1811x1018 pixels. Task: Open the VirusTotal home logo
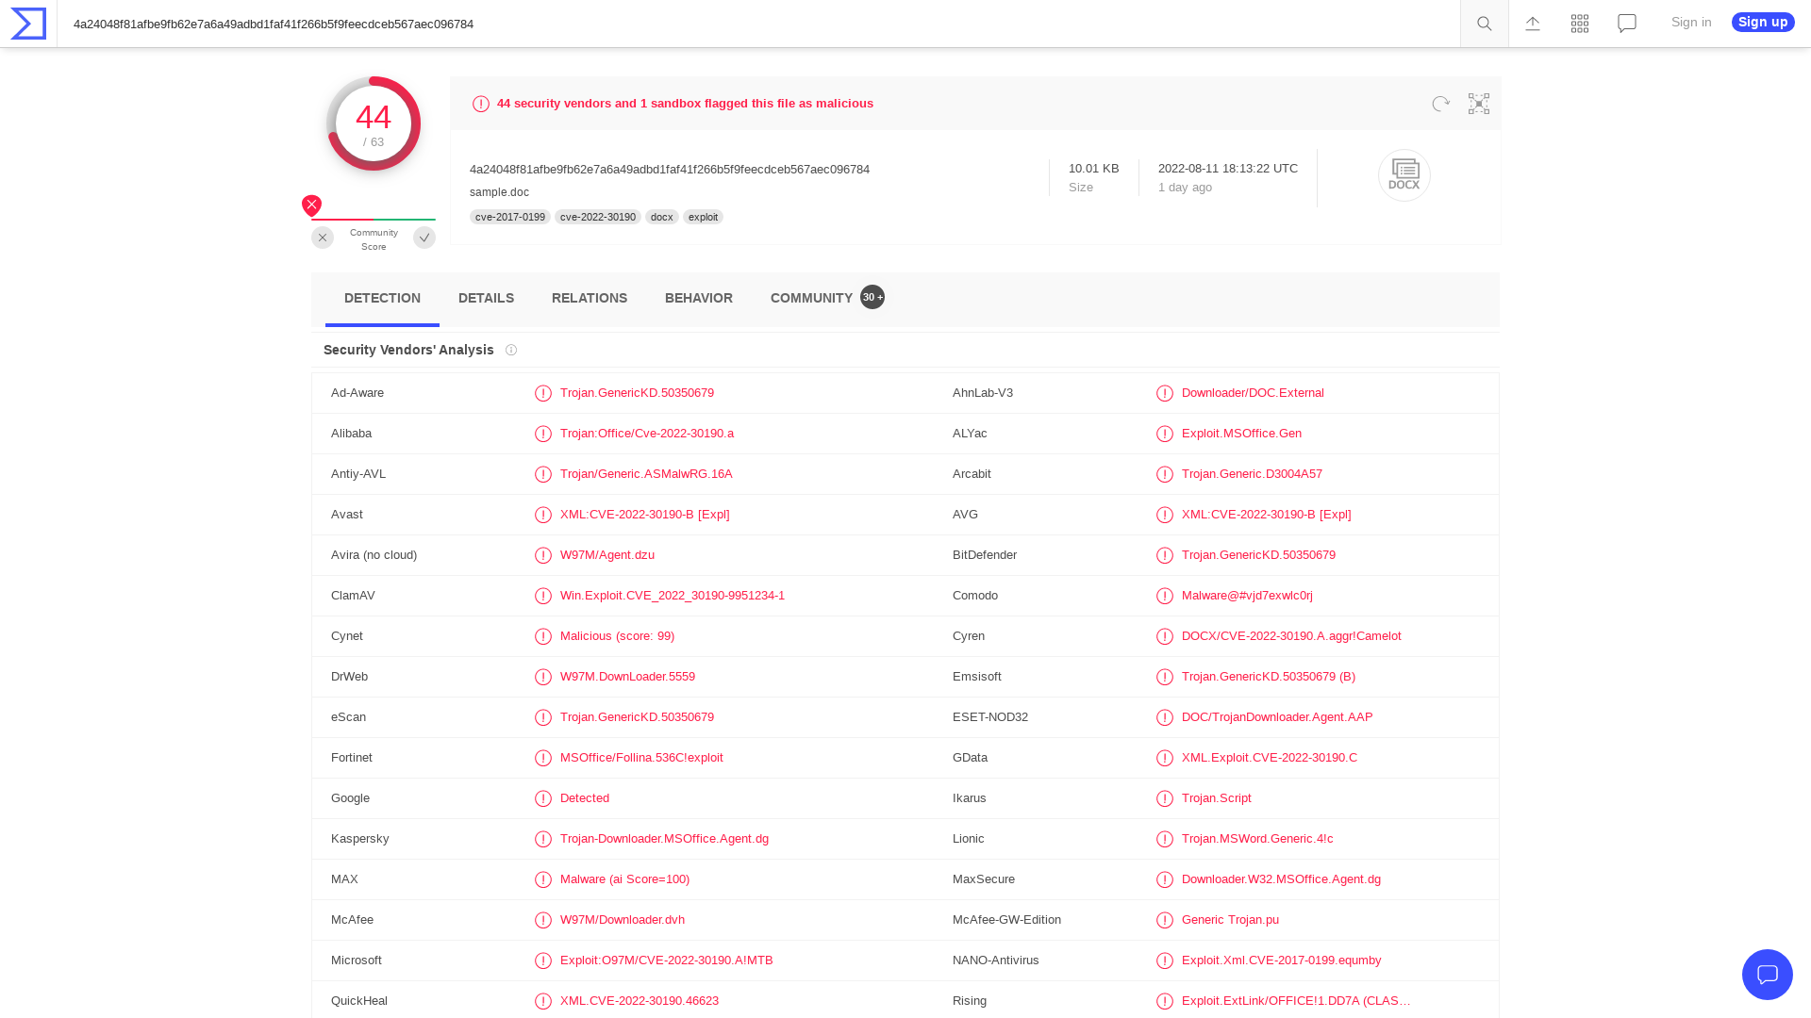coord(28,24)
